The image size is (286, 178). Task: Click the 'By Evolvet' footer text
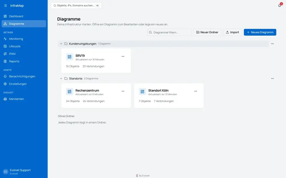click(x=144, y=176)
